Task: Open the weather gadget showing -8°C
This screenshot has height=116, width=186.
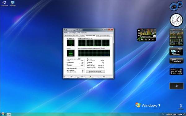Action: point(176,51)
